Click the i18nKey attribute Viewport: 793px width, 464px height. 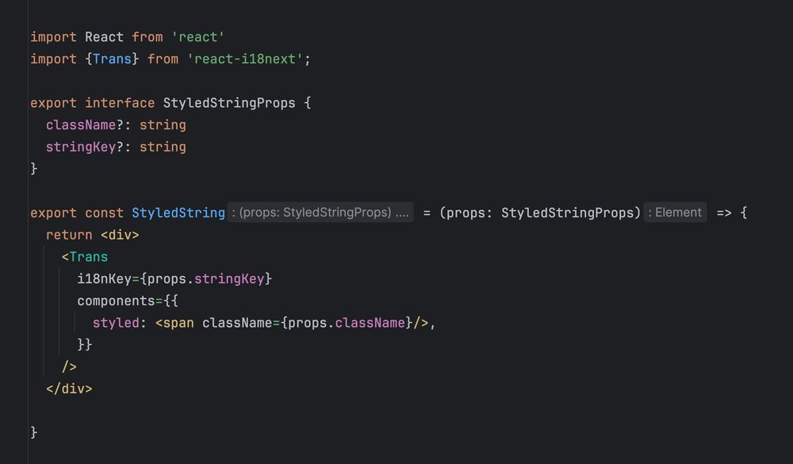[x=104, y=279]
